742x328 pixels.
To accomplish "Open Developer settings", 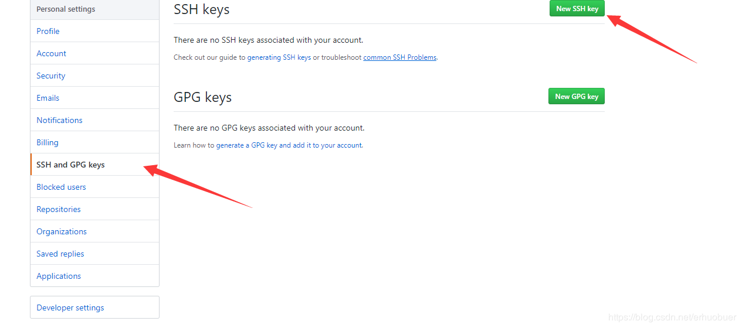I will pos(70,307).
